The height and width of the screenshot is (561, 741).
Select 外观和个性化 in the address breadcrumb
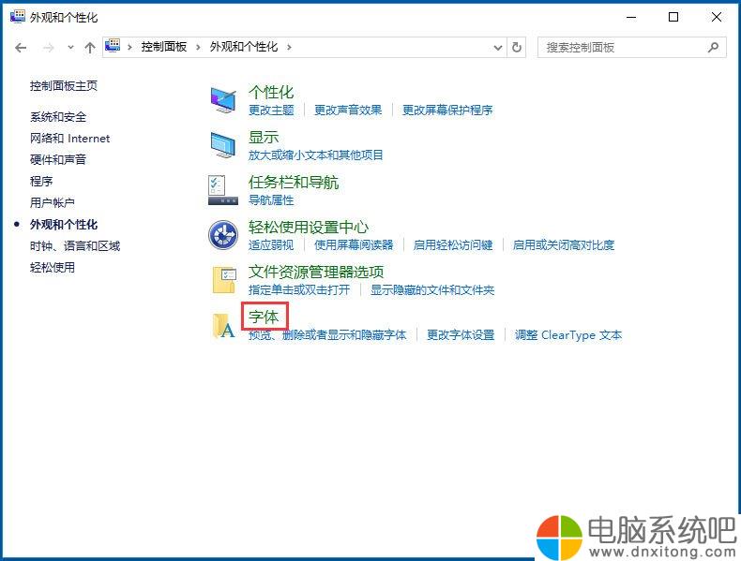tap(244, 47)
